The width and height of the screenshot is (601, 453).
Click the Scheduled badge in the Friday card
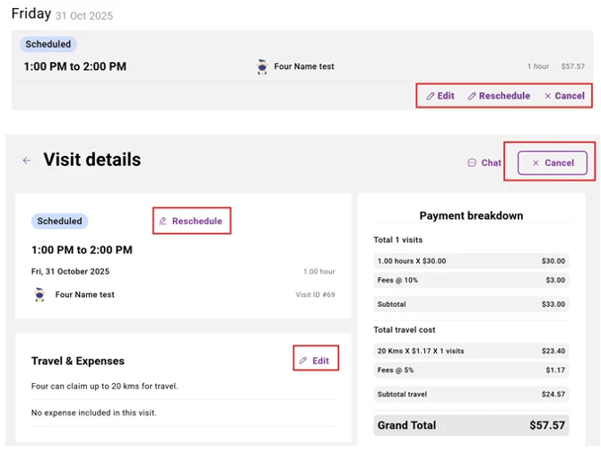pos(48,44)
